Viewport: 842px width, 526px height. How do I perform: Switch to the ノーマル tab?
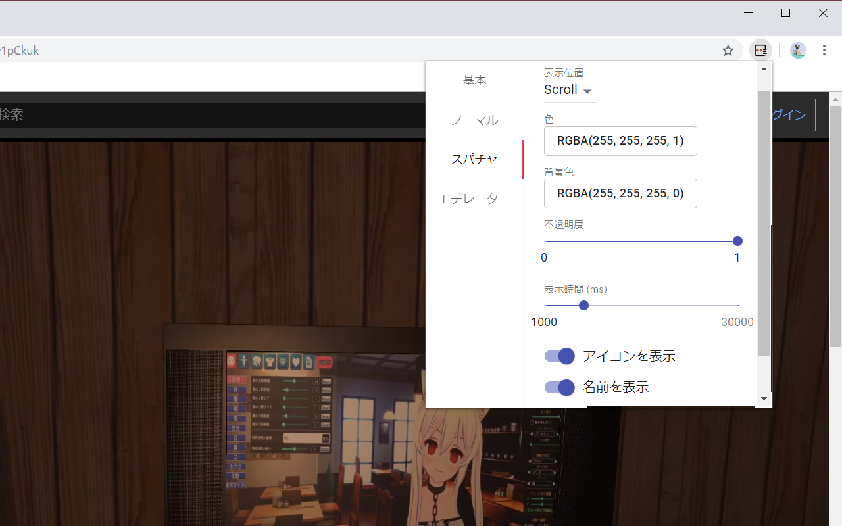(474, 120)
